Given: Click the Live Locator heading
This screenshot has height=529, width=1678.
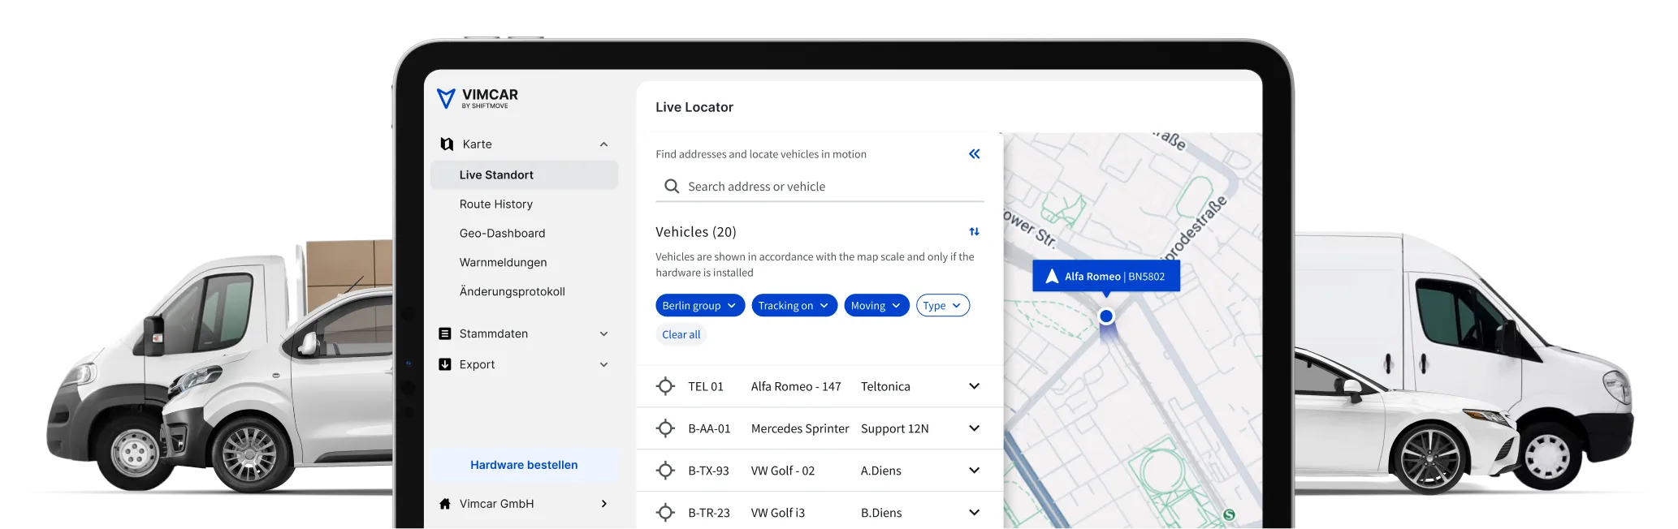Looking at the screenshot, I should tap(694, 107).
